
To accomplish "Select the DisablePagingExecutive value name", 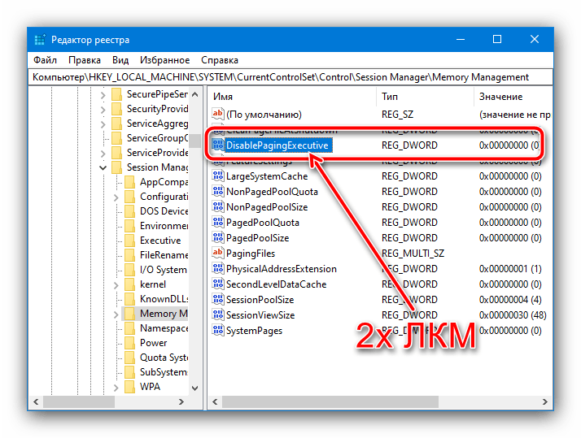I will tap(277, 145).
